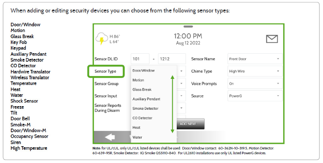This screenshot has height=163, width=323.
Task: Expand the Source PowerG dropdown
Action: point(255,96)
